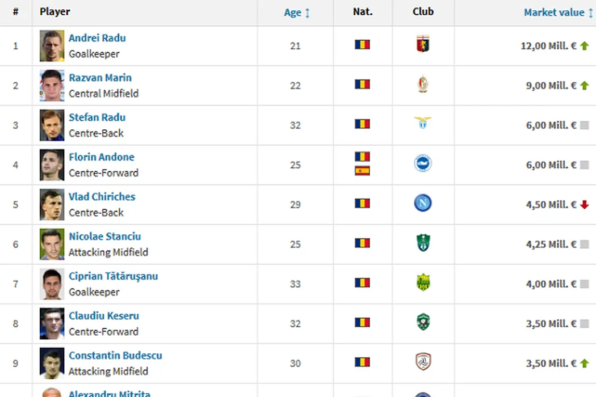Click Claudiu Keseru's Ludogorets club crest
This screenshot has width=596, height=397.
(x=423, y=322)
